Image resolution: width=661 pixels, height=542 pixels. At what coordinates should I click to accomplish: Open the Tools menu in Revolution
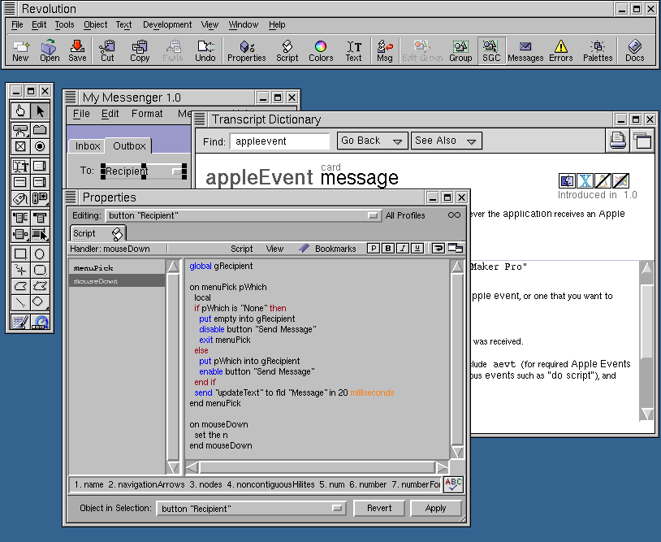coord(64,25)
